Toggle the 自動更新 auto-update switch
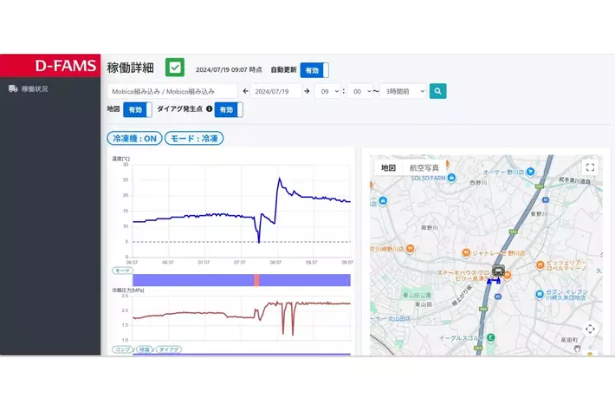This screenshot has width=615, height=411. tap(314, 70)
